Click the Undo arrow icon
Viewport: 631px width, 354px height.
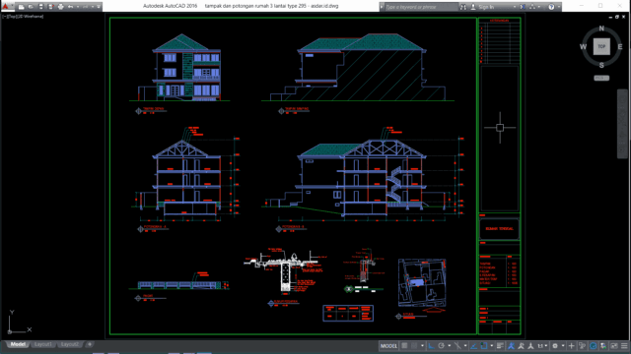[x=70, y=7]
